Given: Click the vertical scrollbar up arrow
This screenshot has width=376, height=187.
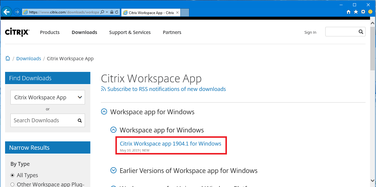Looking at the screenshot, I should [372, 23].
